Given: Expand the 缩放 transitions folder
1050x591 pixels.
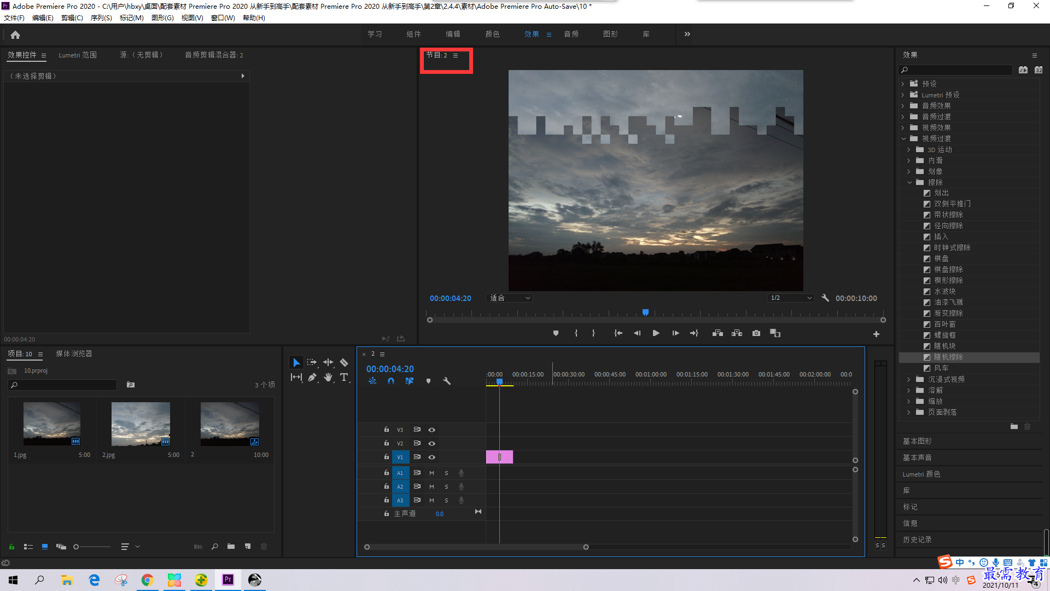Looking at the screenshot, I should click(909, 401).
